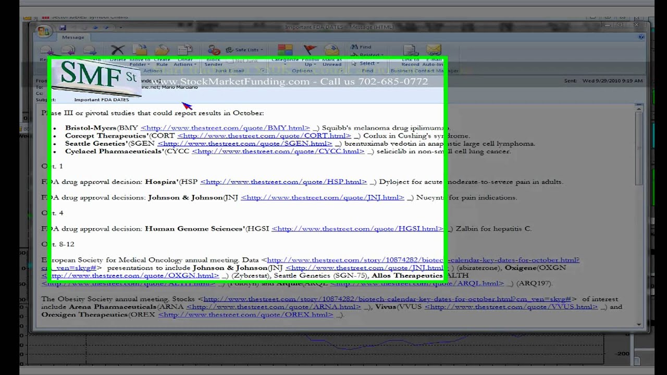Click the message scrollbar down arrow

click(639, 324)
